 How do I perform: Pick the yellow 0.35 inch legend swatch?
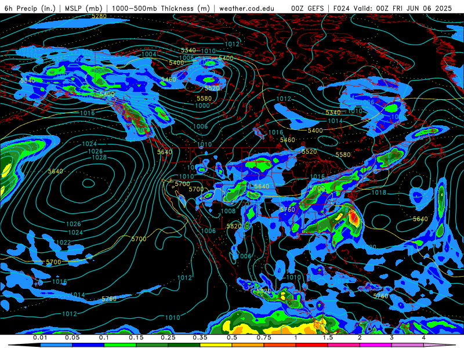[x=216, y=345]
